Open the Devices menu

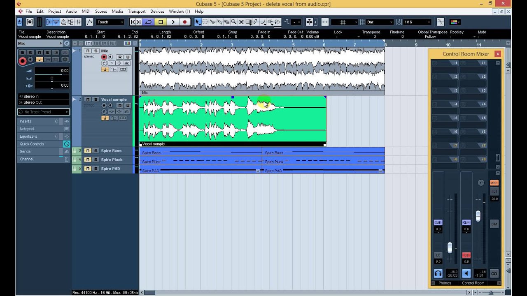click(x=157, y=11)
